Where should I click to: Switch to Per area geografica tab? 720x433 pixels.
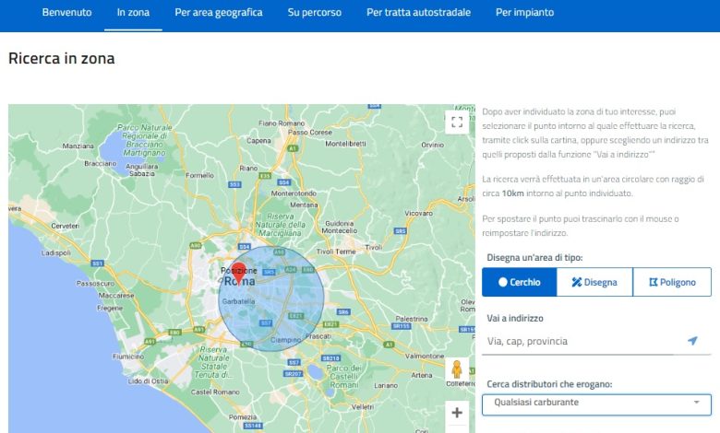point(219,12)
